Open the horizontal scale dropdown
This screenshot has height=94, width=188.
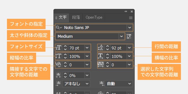(x=129, y=56)
